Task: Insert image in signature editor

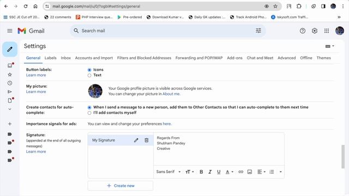Action: click(250, 172)
